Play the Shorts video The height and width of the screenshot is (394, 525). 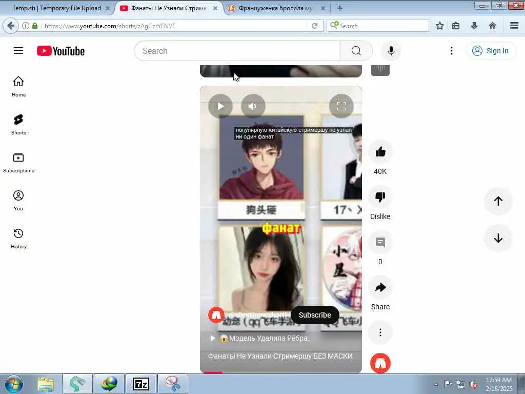pyautogui.click(x=220, y=106)
